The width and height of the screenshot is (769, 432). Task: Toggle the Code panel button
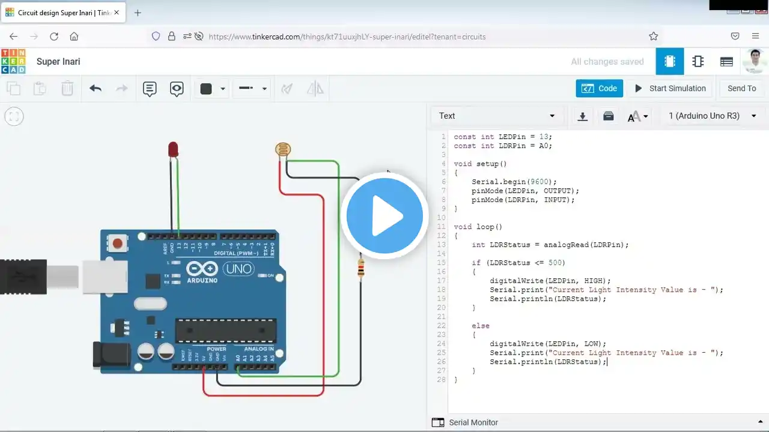click(599, 88)
